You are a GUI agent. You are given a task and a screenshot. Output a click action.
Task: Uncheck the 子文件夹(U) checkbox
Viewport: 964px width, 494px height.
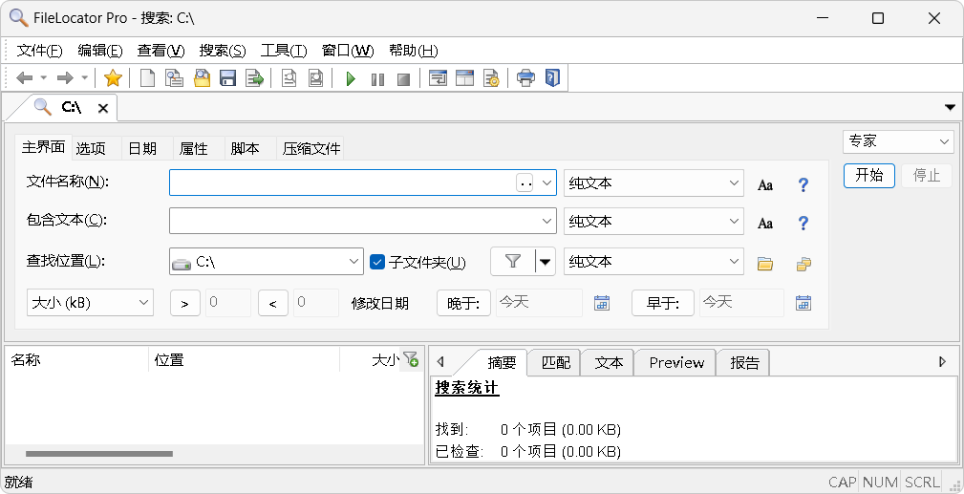click(x=377, y=262)
